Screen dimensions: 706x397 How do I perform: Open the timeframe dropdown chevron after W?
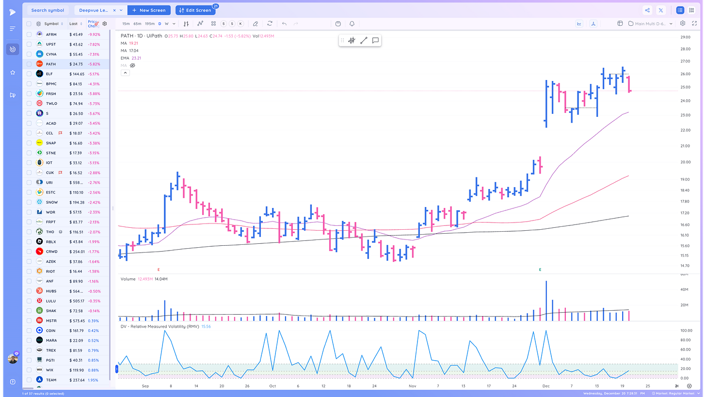pyautogui.click(x=174, y=23)
